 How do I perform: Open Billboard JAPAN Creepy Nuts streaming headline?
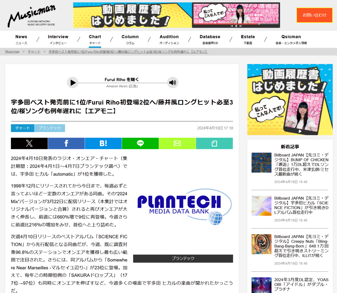[x=301, y=246]
